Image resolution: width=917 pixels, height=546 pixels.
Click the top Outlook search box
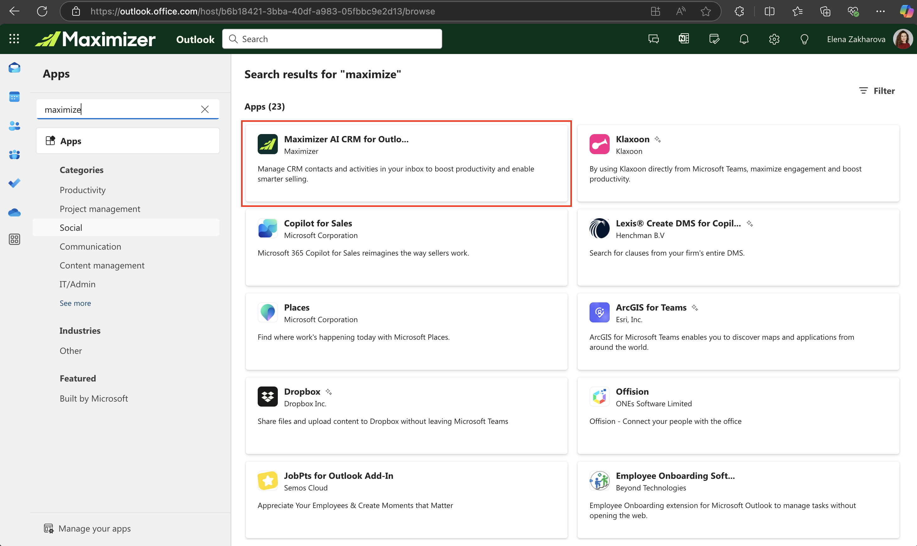(332, 39)
